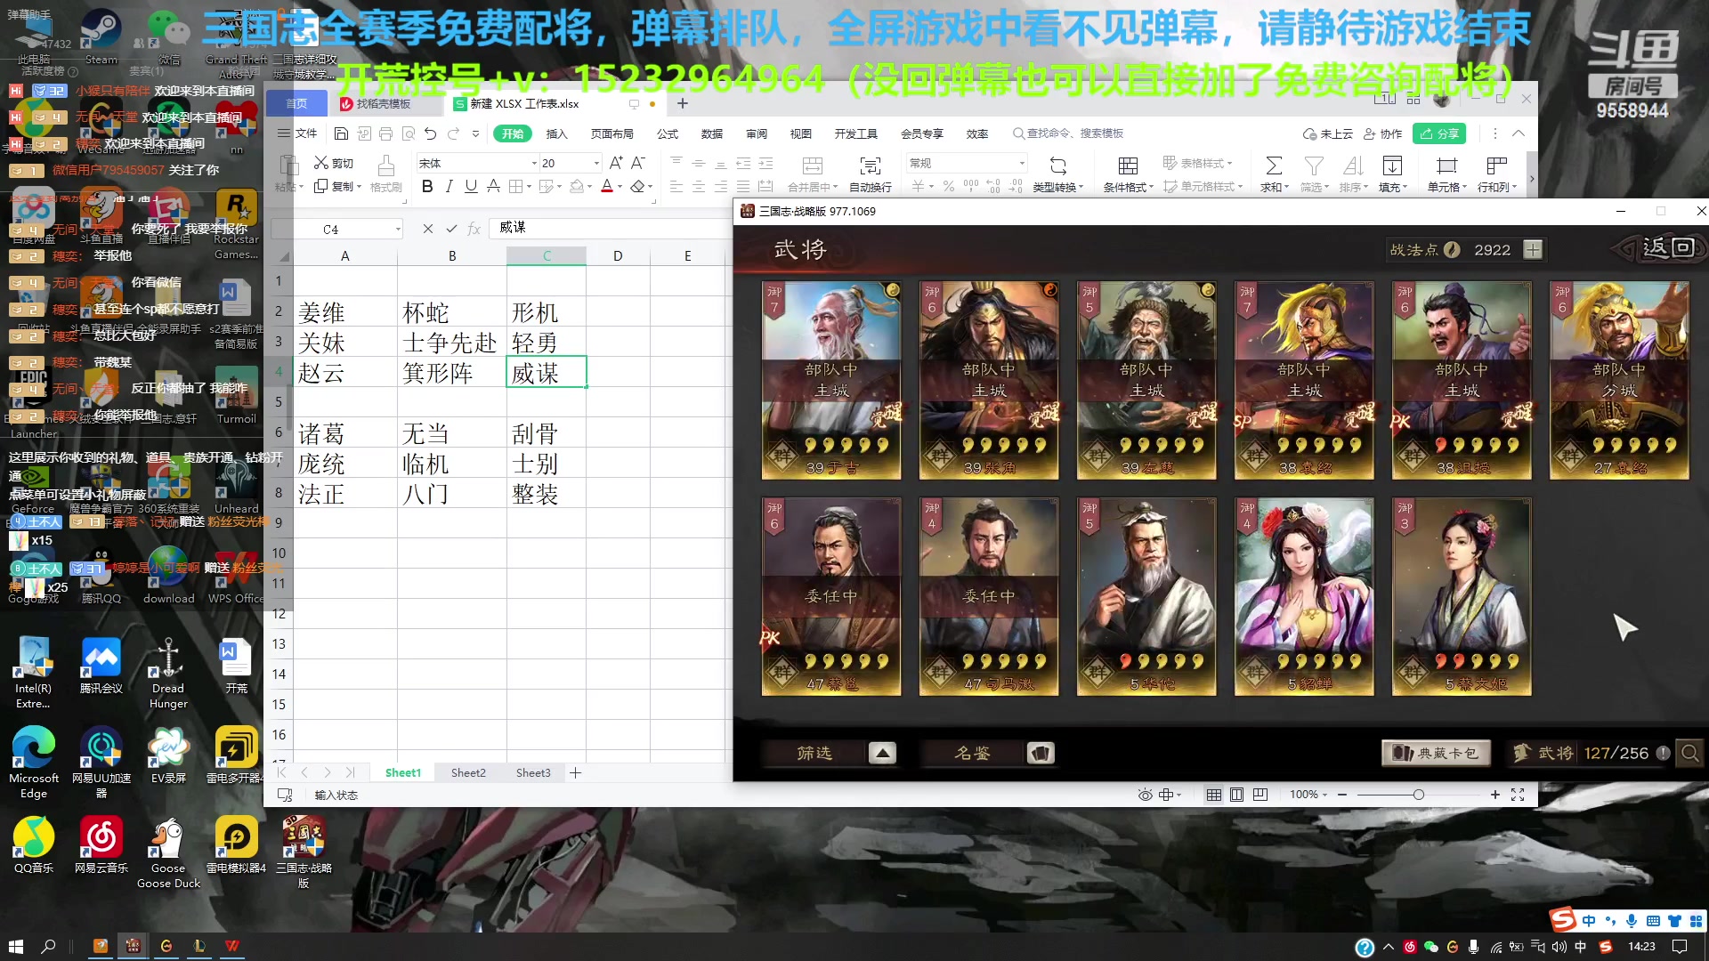
Task: Open the 典藏卡包 card pack button
Action: click(1436, 753)
